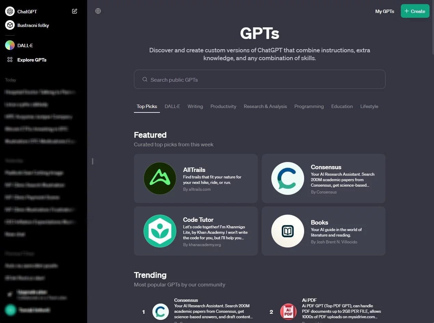The width and height of the screenshot is (434, 323).
Task: Click the Ai PDF red logo
Action: click(288, 312)
